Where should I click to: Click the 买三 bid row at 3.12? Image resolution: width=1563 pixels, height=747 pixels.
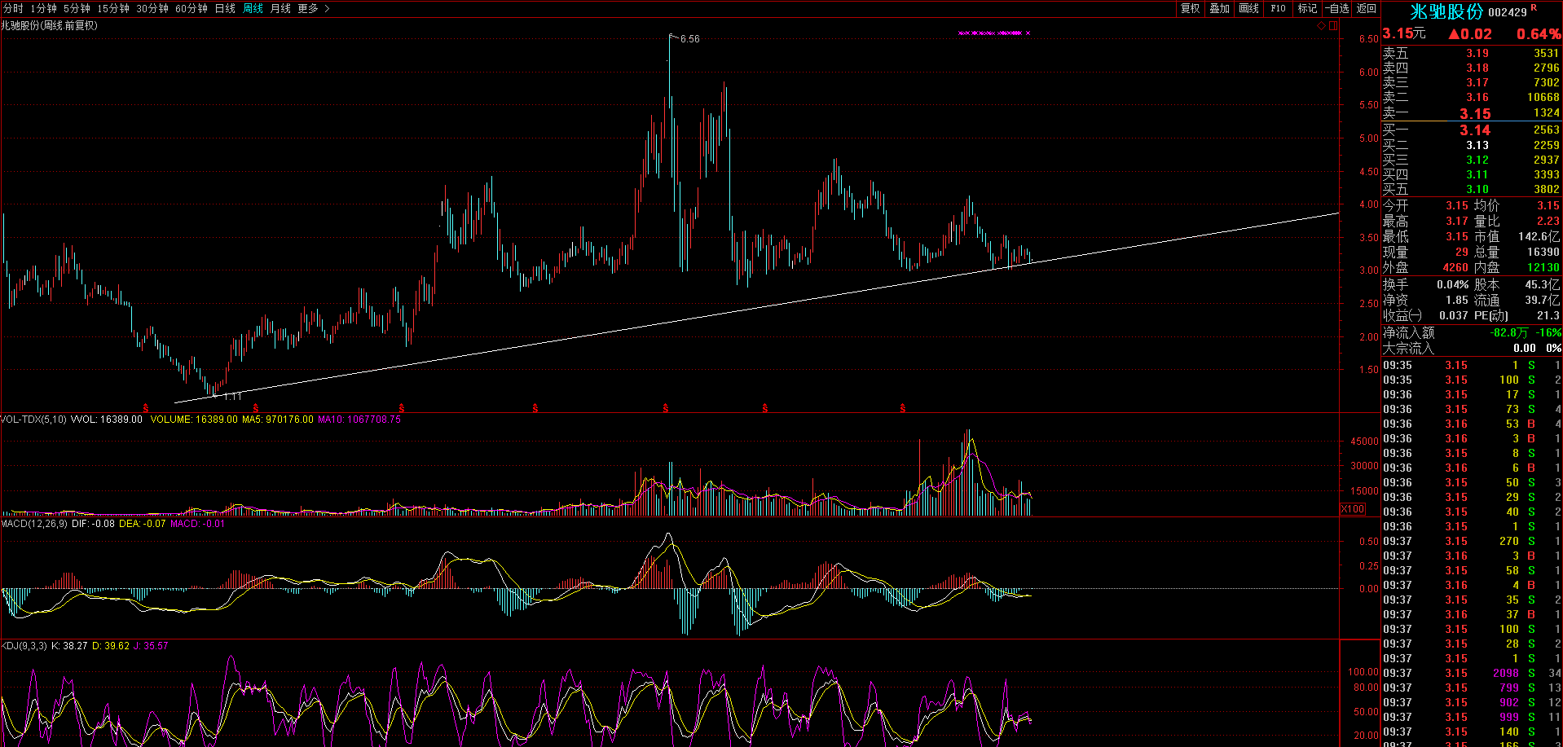[1471, 160]
